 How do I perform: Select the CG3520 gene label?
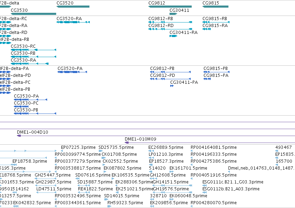(x=65, y=3)
